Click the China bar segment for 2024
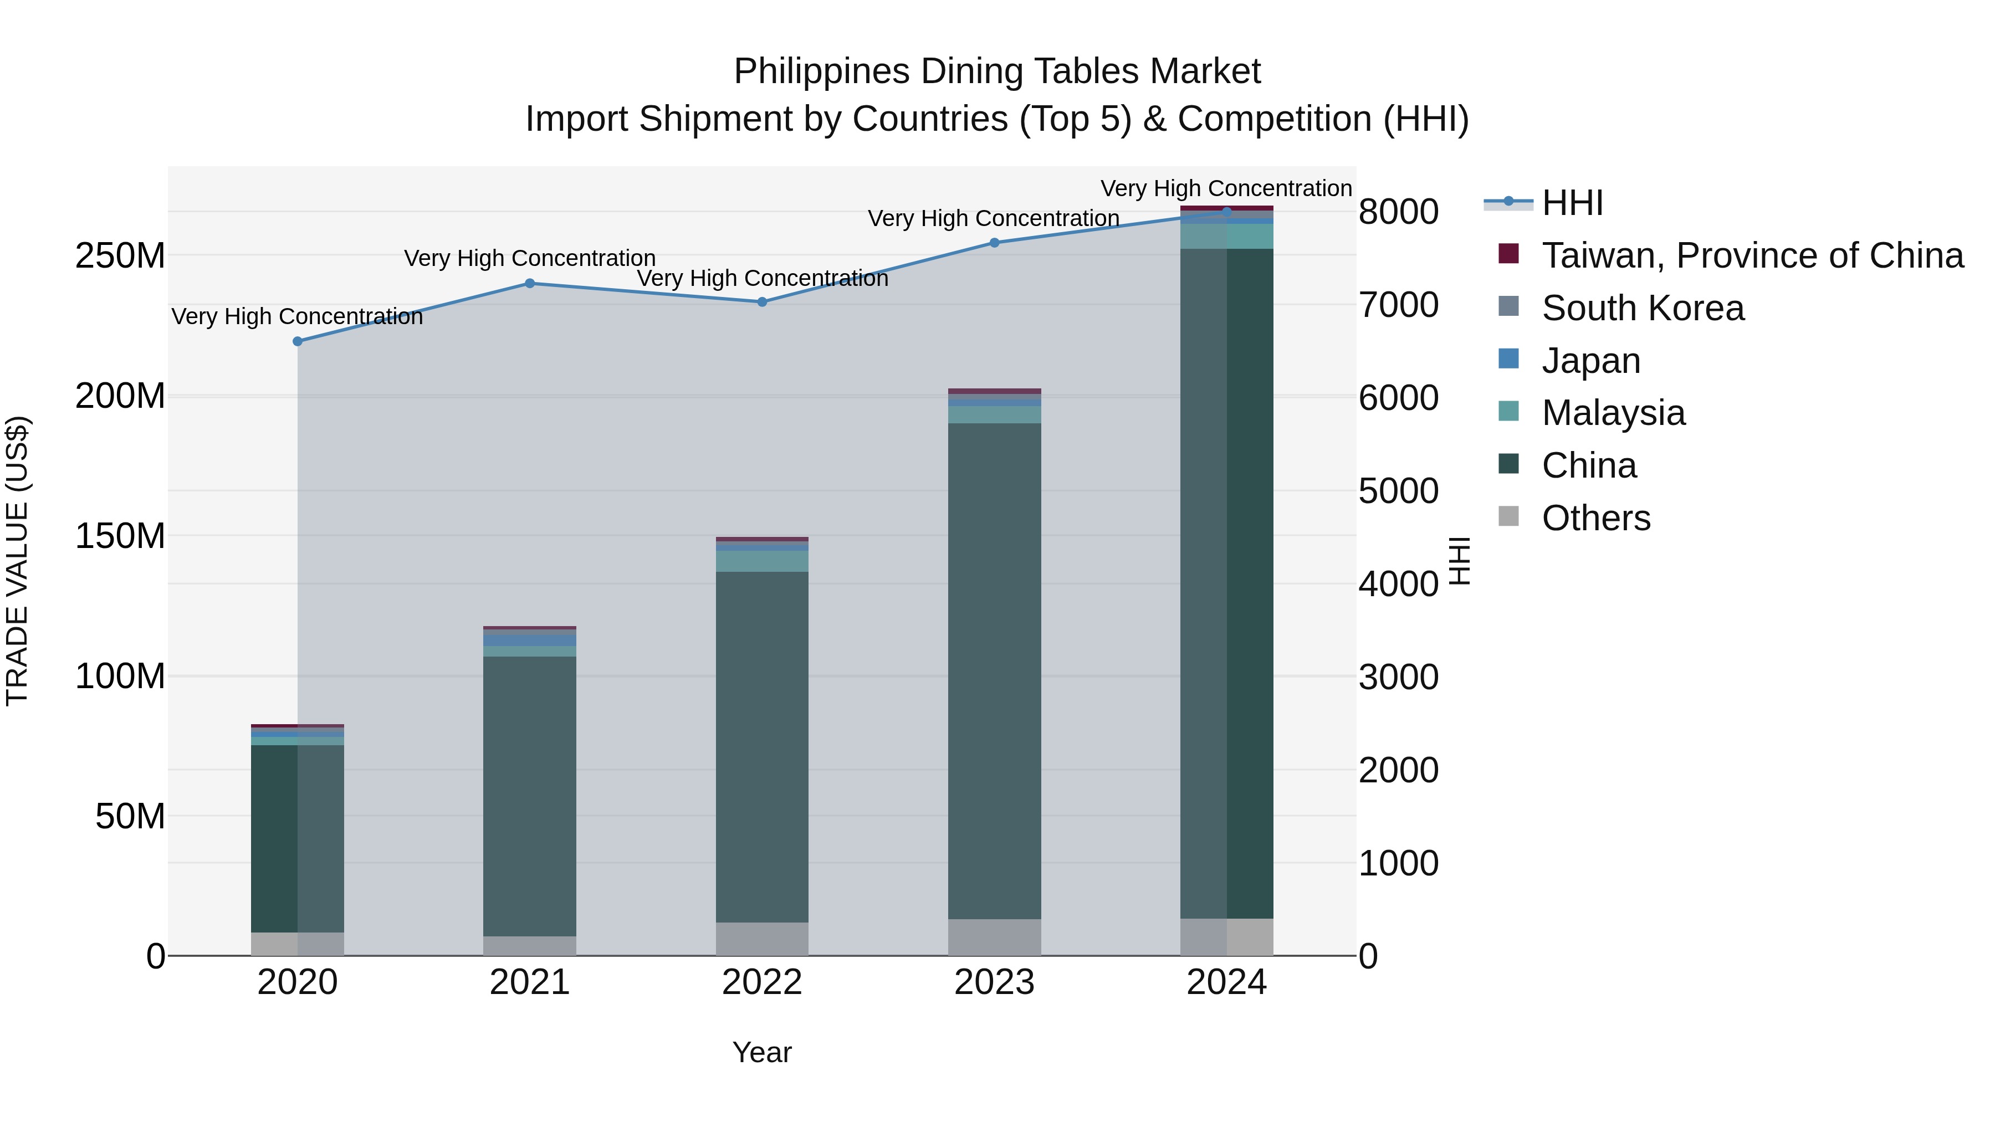This screenshot has height=1122, width=1995. point(1227,584)
